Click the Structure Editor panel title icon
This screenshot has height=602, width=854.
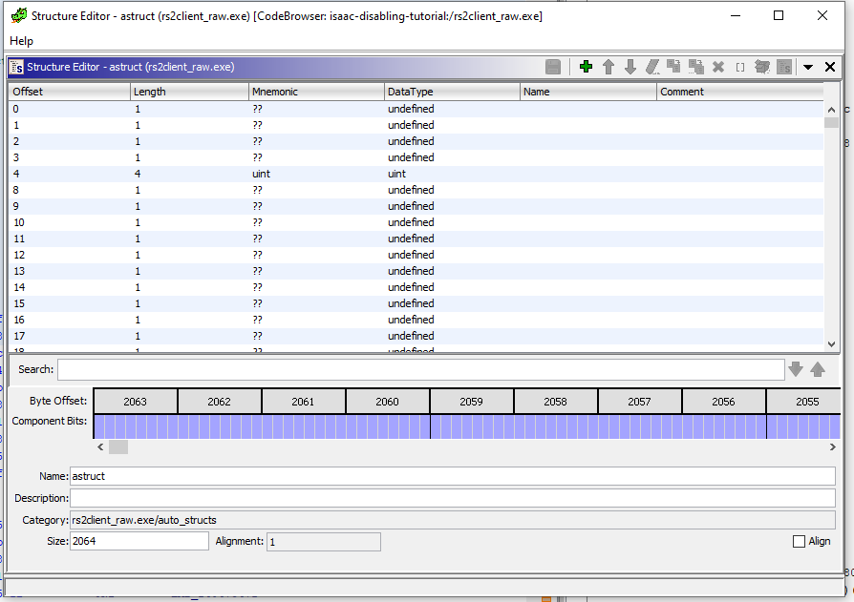tap(17, 67)
